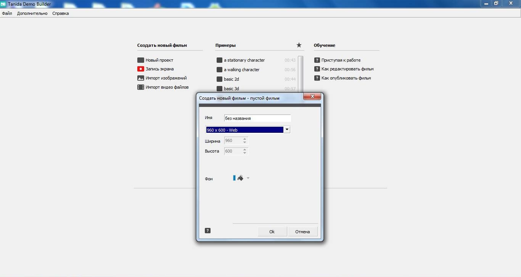The width and height of the screenshot is (521, 277).
Task: Click the dialog help question-mark icon
Action: [x=207, y=231]
